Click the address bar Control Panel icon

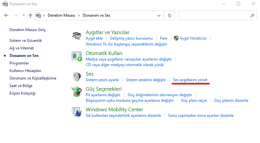[x=38, y=15]
